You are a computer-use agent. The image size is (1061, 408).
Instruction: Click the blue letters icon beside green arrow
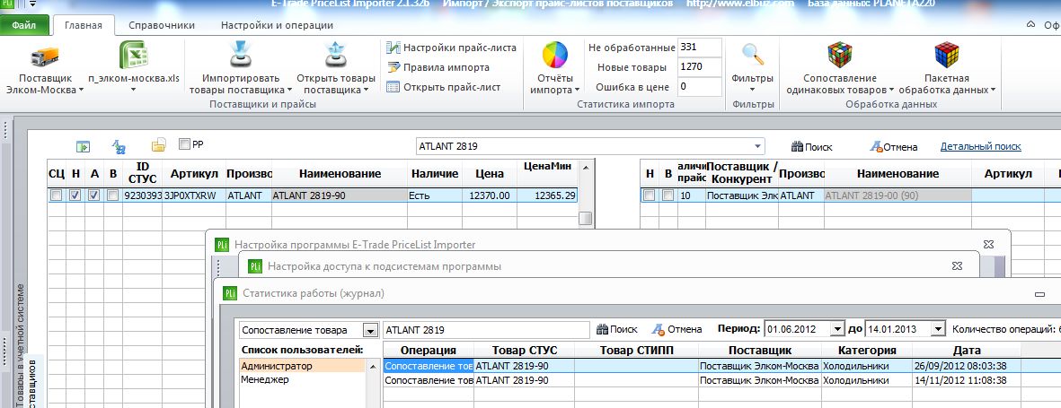[119, 146]
